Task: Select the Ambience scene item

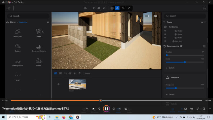Action: click(x=174, y=27)
